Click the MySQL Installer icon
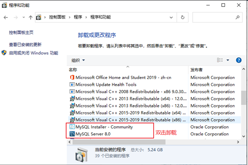This screenshot has height=165, width=248. coord(72,127)
